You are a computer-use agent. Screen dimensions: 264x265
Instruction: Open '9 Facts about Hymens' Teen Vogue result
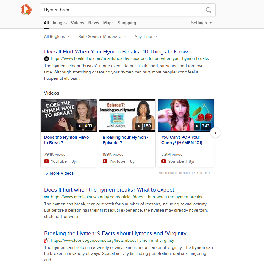click(x=118, y=233)
